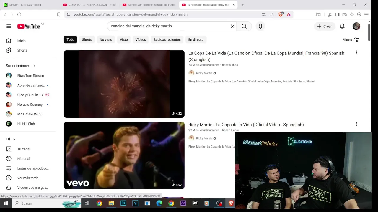Install app icon in address bar
The height and width of the screenshot is (212, 378).
click(x=263, y=14)
